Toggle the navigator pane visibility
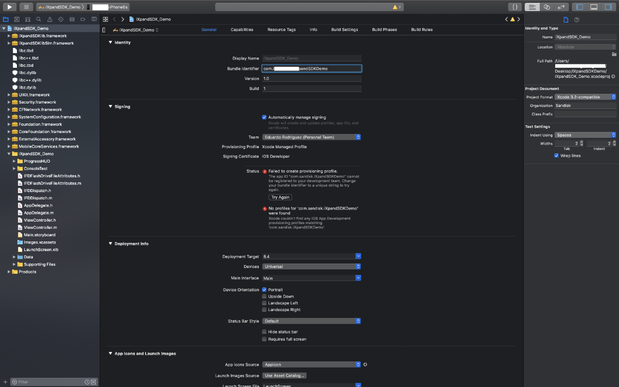This screenshot has height=387, width=619. [x=579, y=7]
